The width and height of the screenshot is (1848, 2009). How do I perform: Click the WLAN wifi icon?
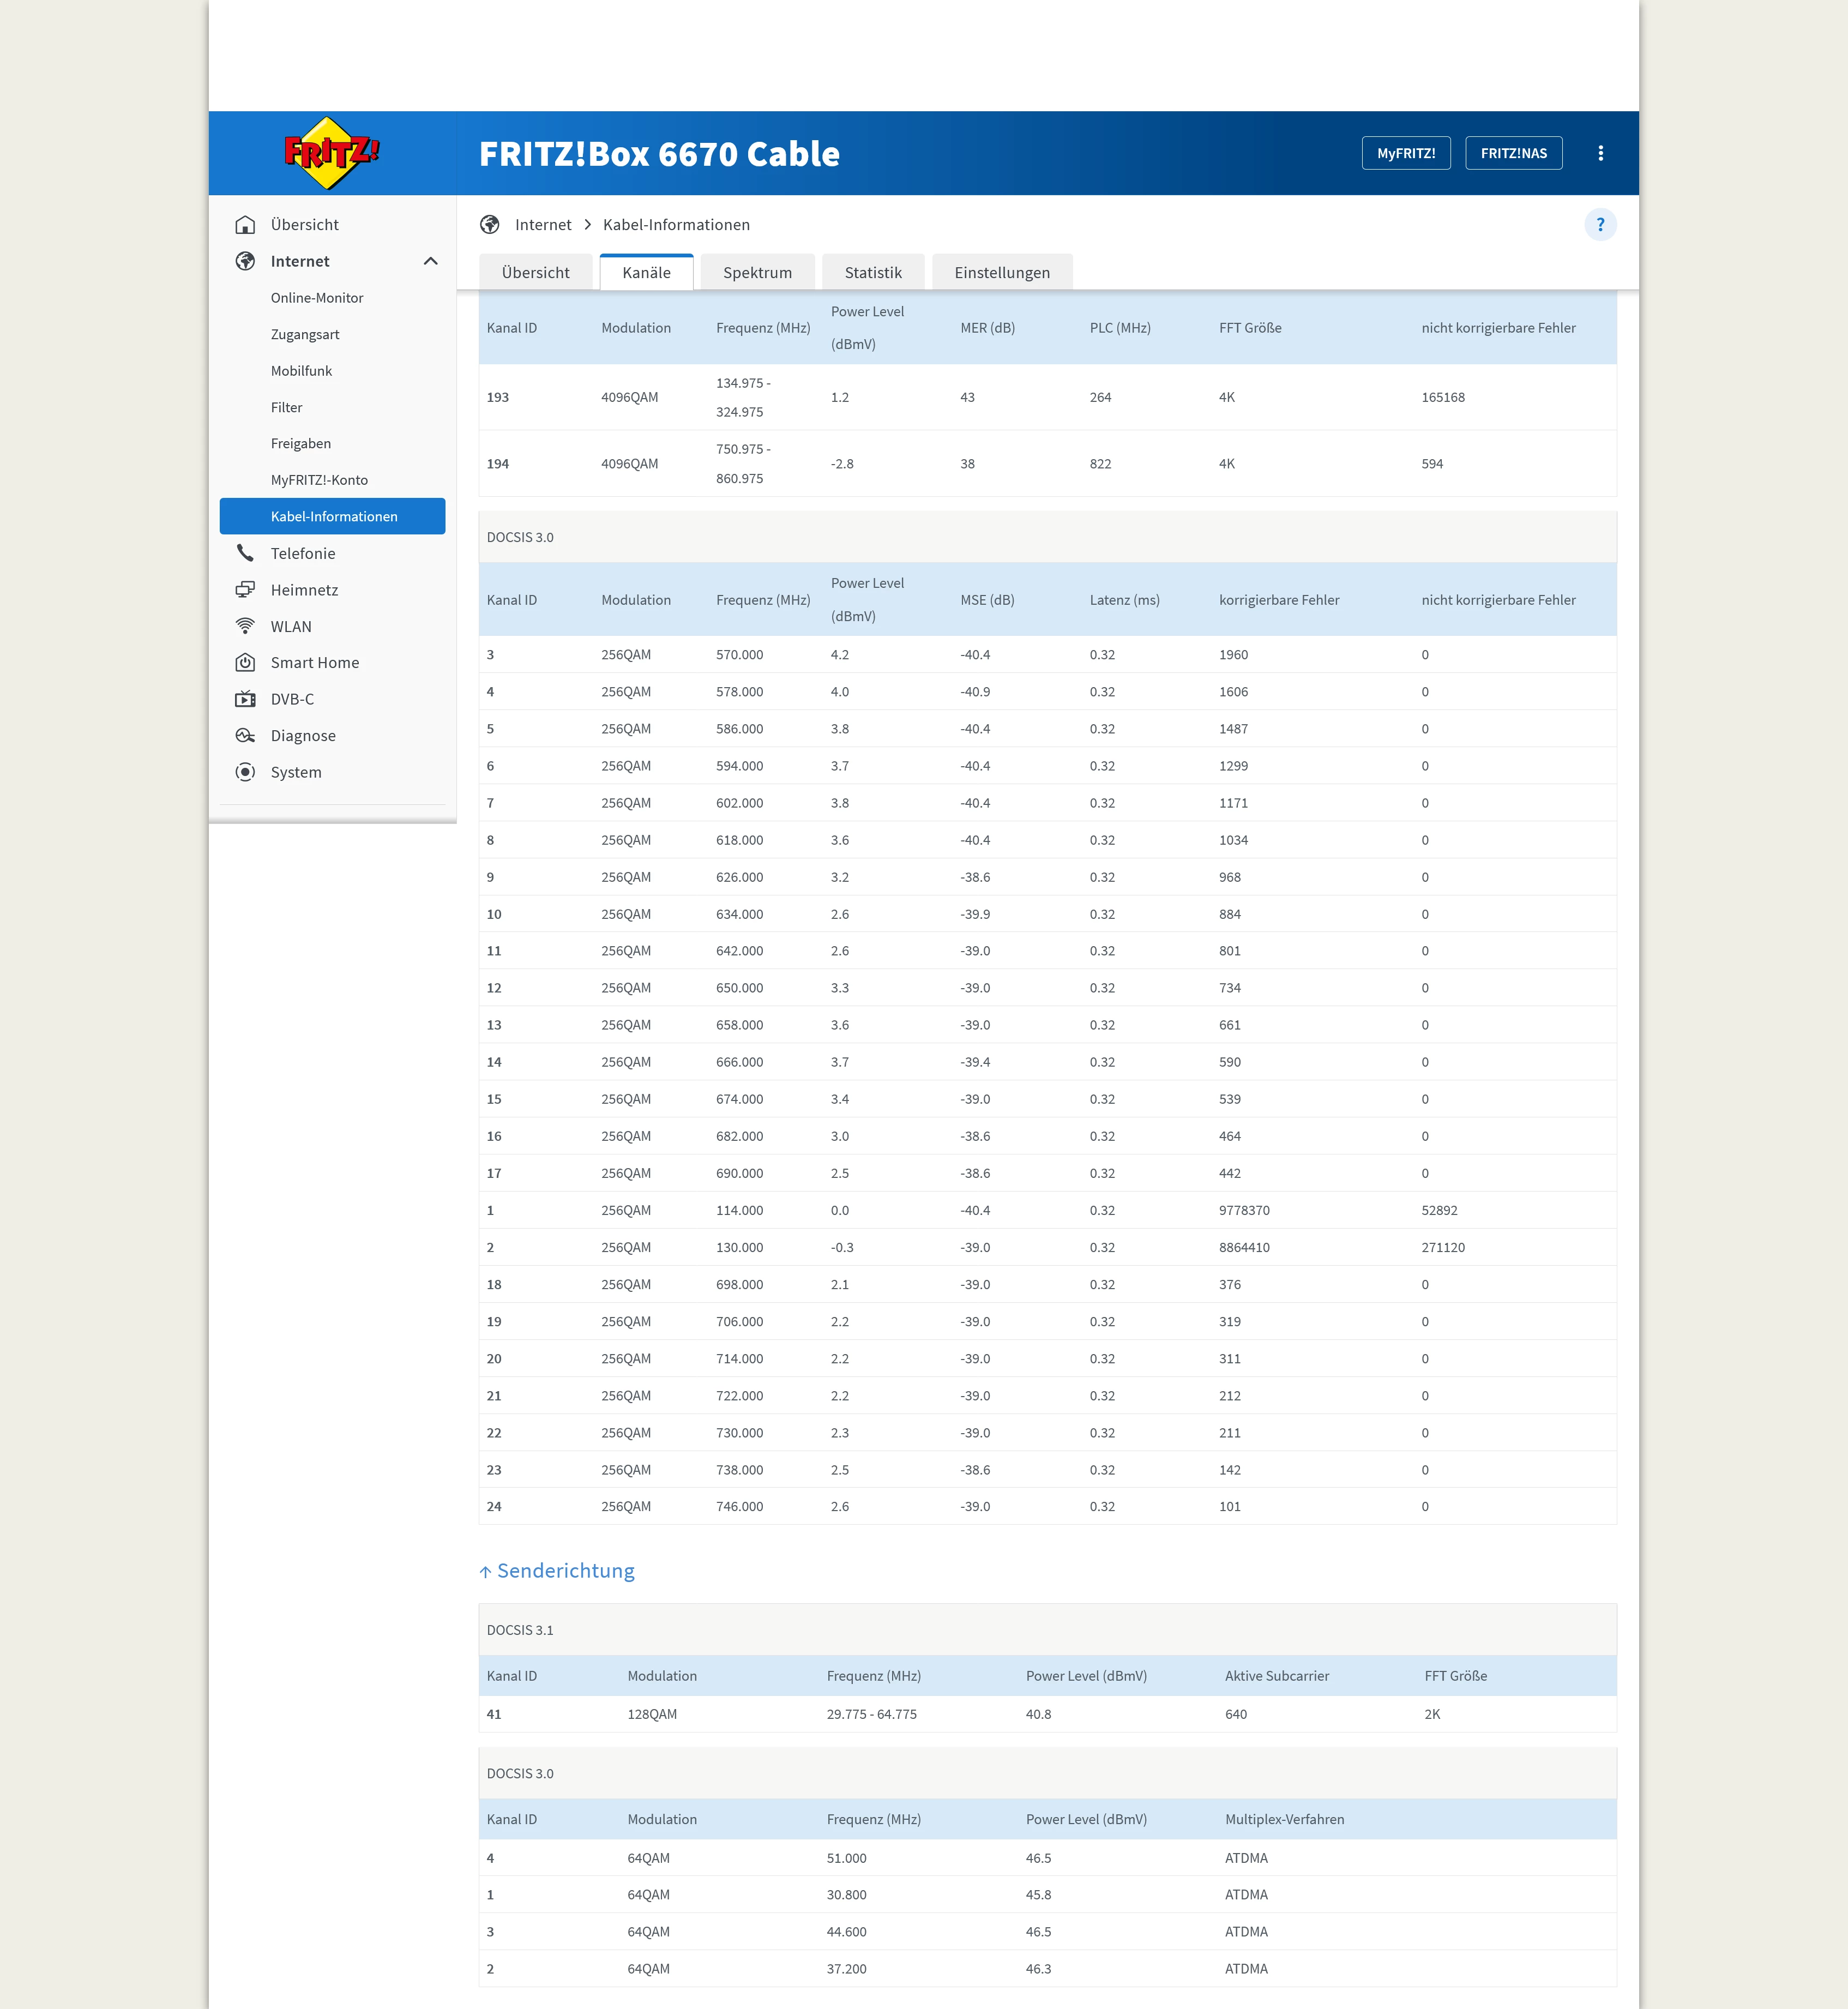[245, 626]
